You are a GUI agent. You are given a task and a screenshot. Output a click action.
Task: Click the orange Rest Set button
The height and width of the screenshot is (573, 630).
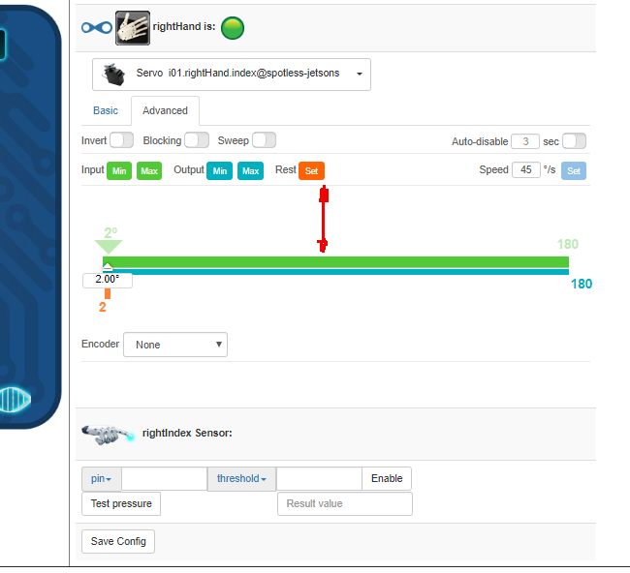coord(311,171)
